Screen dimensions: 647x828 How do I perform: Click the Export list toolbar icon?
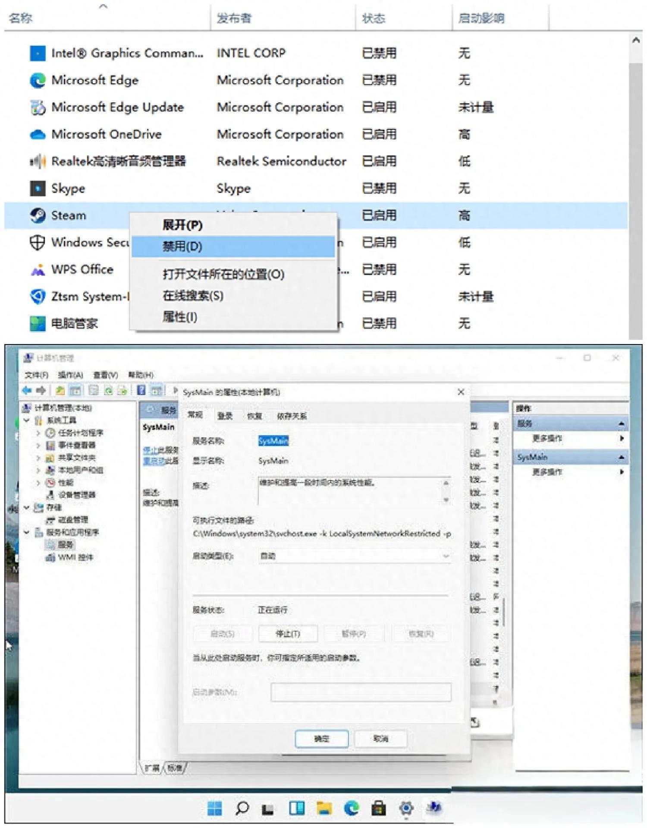pos(122,391)
